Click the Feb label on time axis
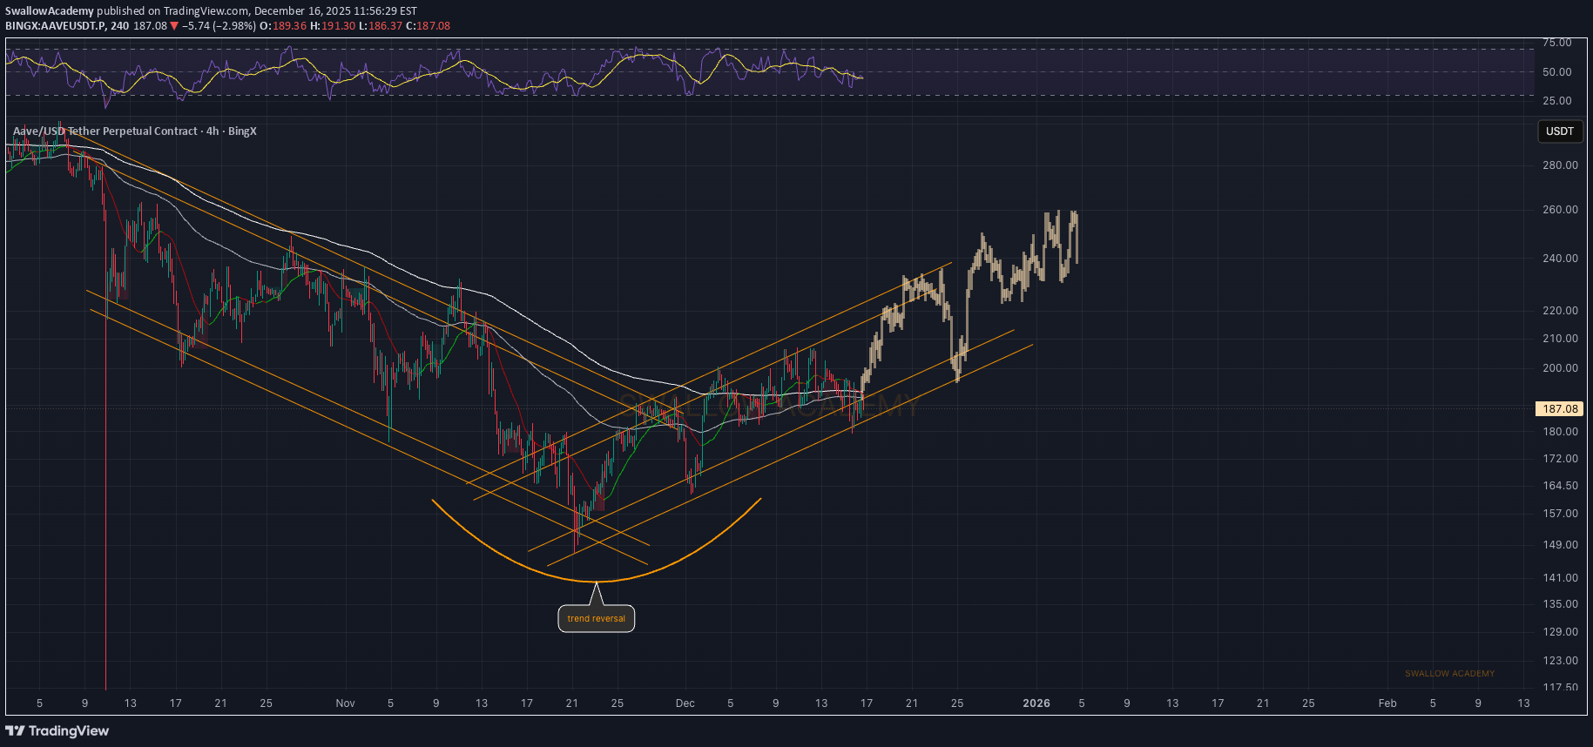The height and width of the screenshot is (747, 1593). coord(1387,703)
